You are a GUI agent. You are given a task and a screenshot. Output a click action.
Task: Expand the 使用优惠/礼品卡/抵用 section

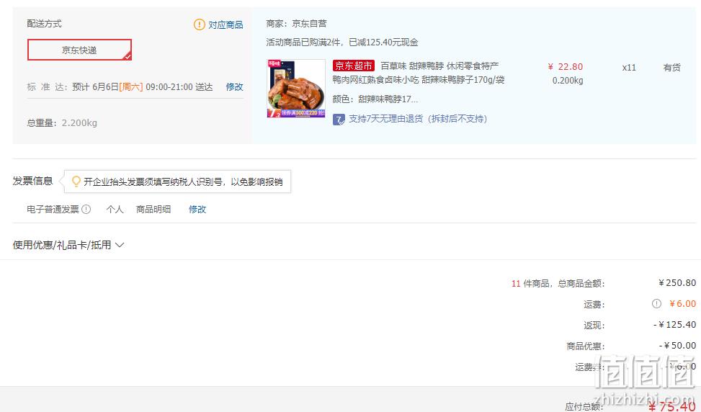tap(68, 245)
